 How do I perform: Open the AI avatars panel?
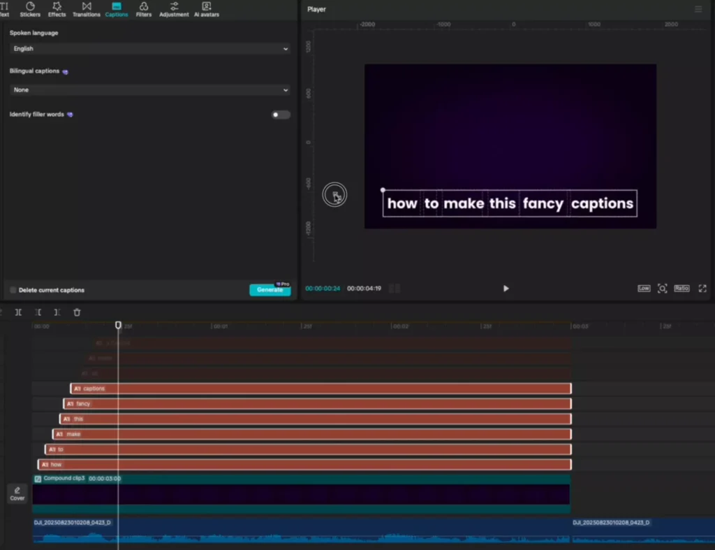point(206,9)
